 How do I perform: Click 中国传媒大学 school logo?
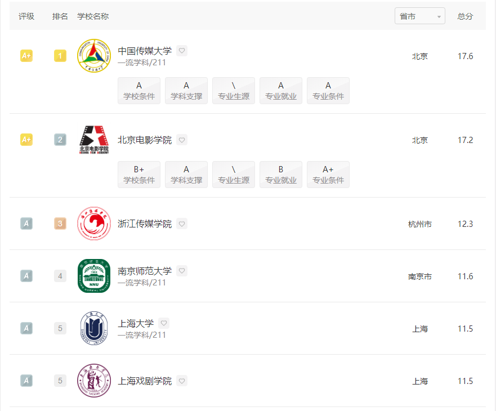point(94,56)
